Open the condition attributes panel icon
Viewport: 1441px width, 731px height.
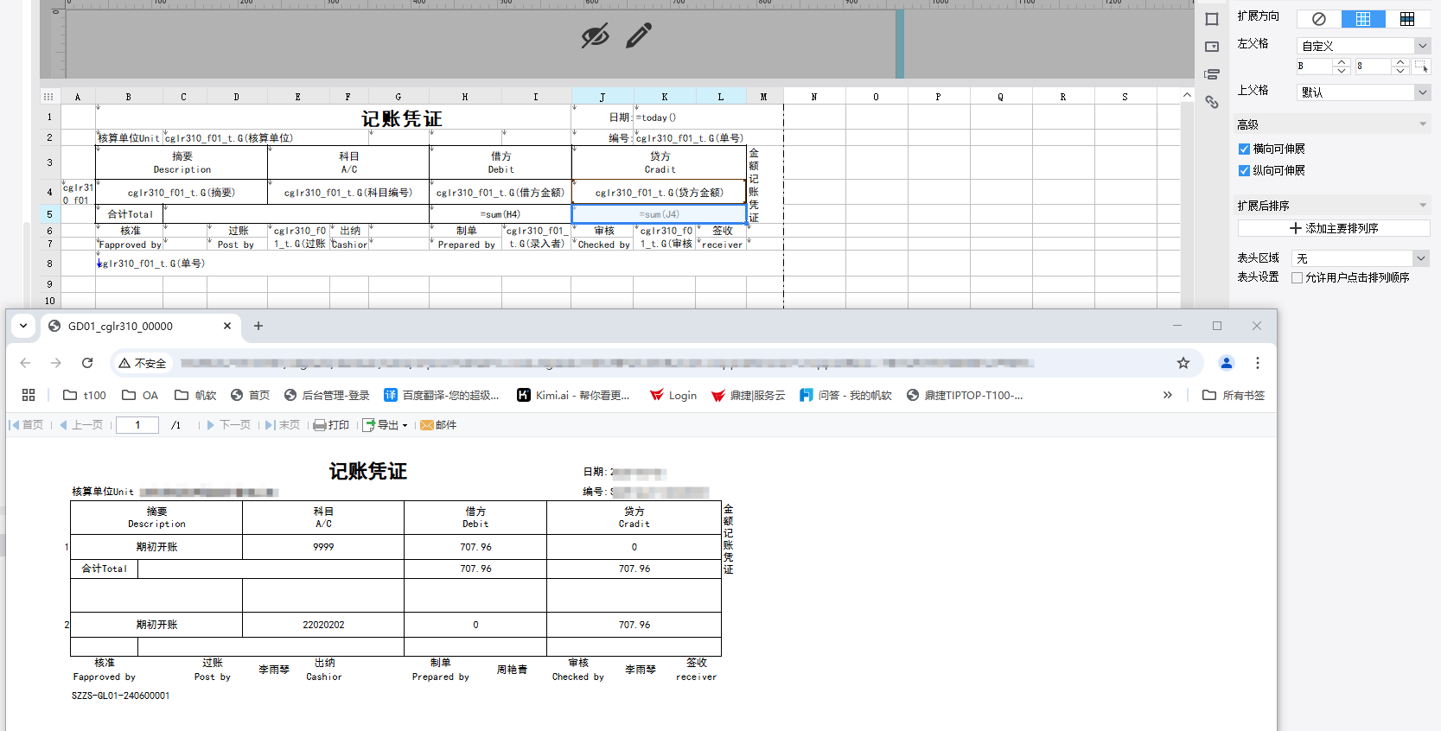[x=1212, y=74]
